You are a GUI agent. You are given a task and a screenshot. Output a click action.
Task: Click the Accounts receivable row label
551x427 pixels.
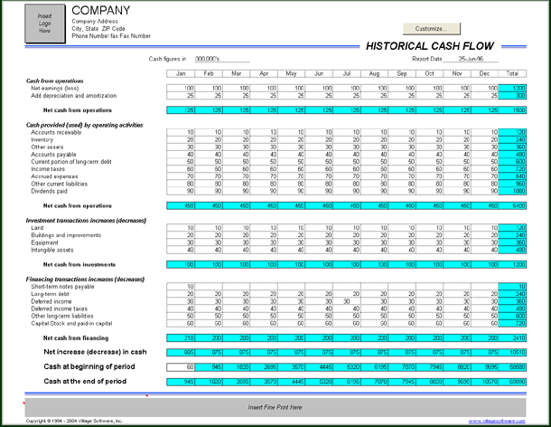(56, 132)
